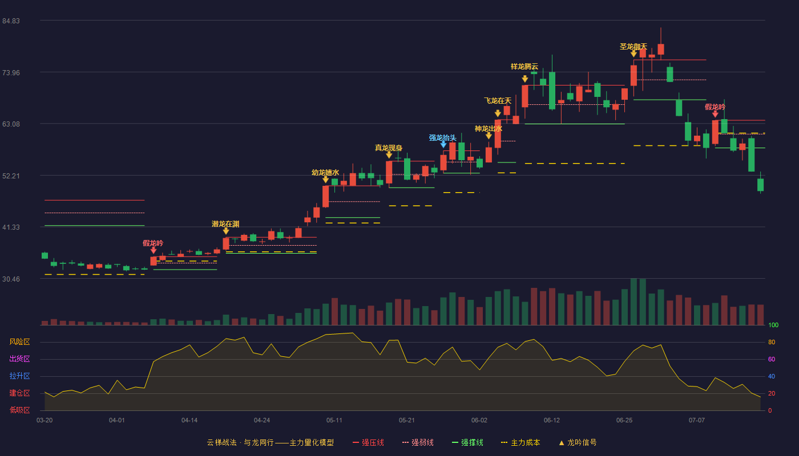Click the 06-02 date axis label
This screenshot has height=456, width=799.
coord(479,420)
